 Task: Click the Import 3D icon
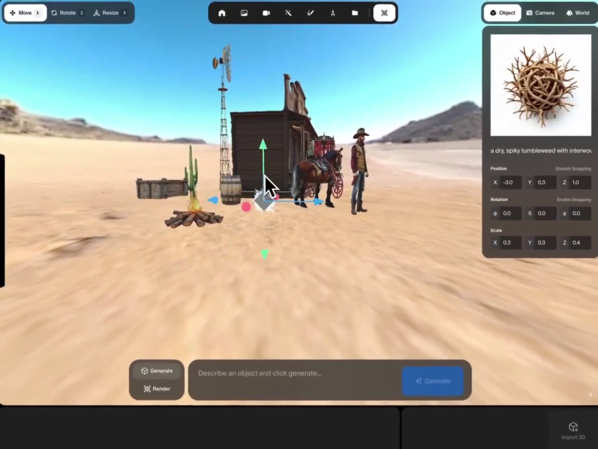(x=573, y=430)
